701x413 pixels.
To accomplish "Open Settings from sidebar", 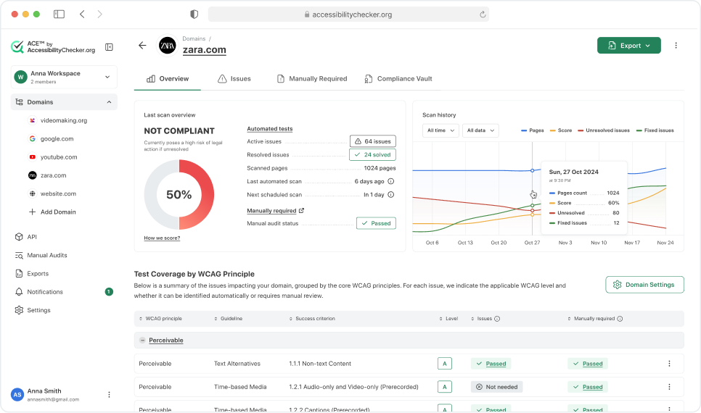I will [x=33, y=310].
